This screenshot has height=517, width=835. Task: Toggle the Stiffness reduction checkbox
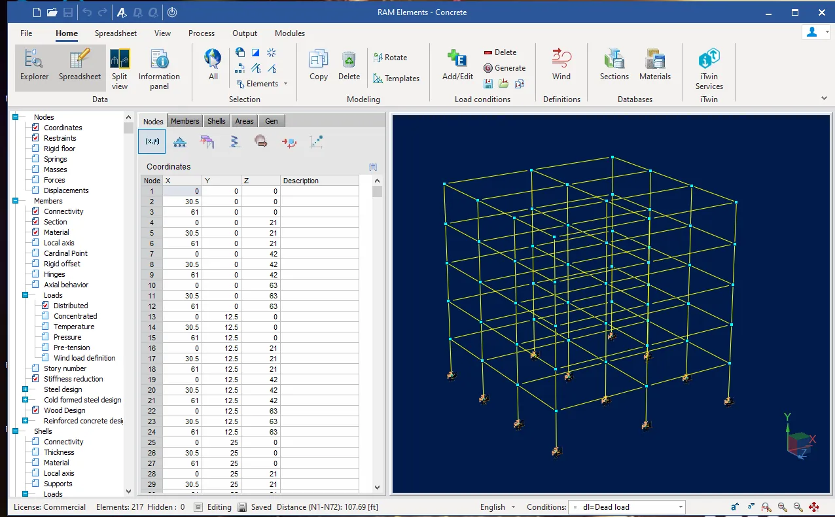pyautogui.click(x=36, y=379)
